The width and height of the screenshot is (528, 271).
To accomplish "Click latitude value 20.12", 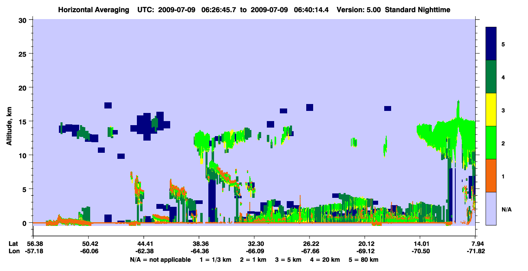I will (365, 244).
